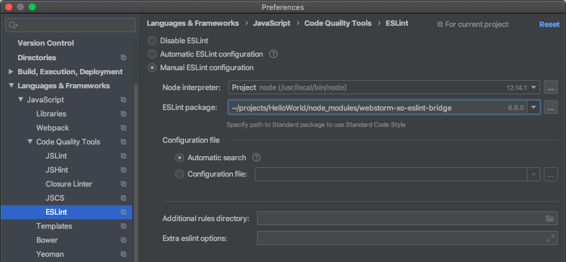The image size is (566, 262).
Task: Click project-level icon beside JSLint
Action: click(x=123, y=156)
